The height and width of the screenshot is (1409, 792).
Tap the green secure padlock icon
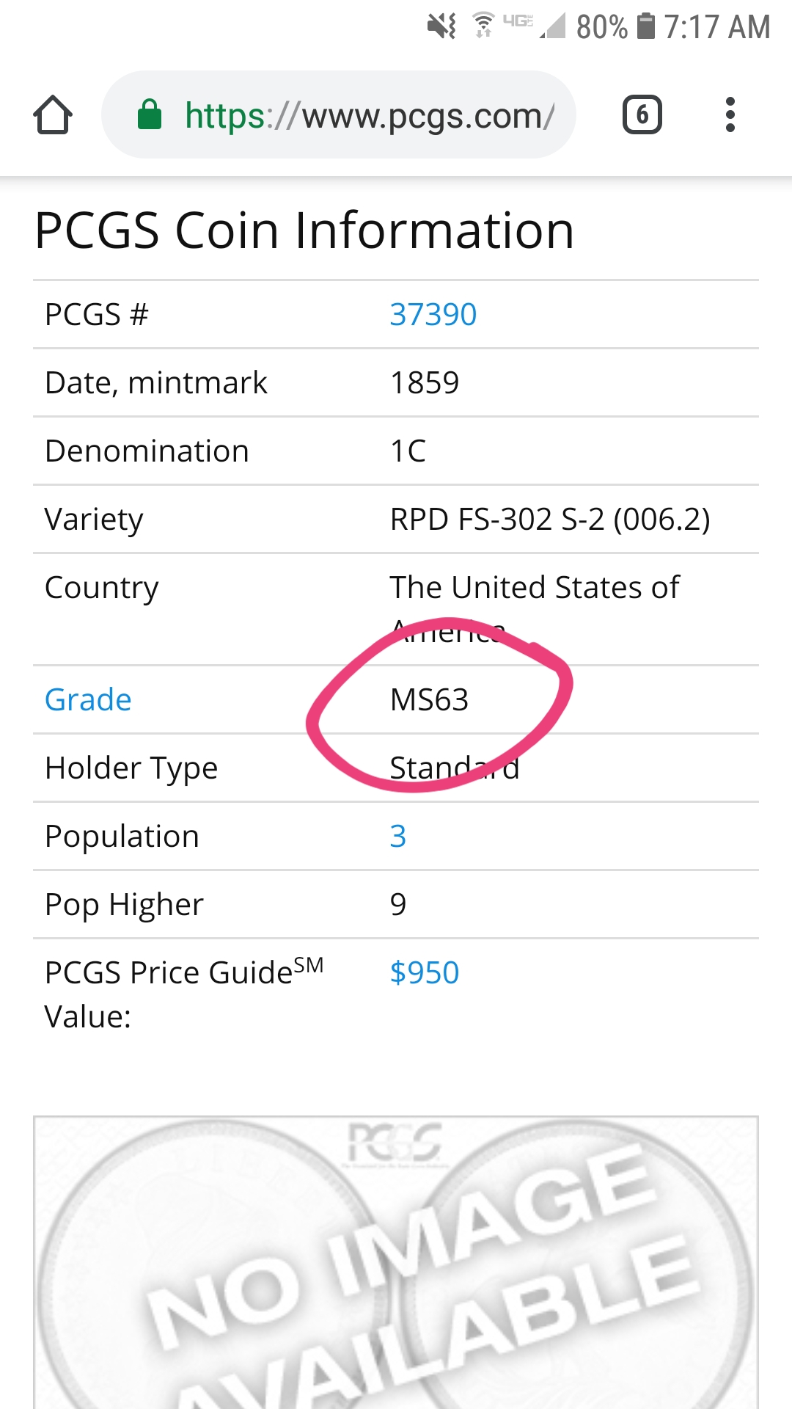click(x=150, y=114)
